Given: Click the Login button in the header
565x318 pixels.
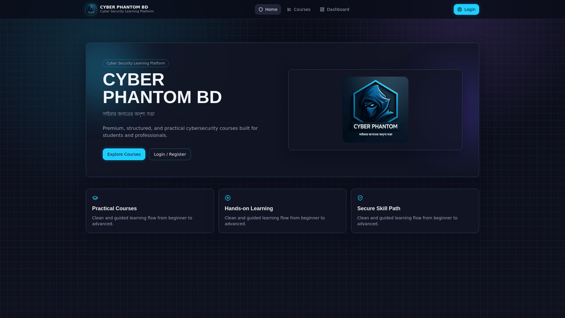Looking at the screenshot, I should (466, 9).
